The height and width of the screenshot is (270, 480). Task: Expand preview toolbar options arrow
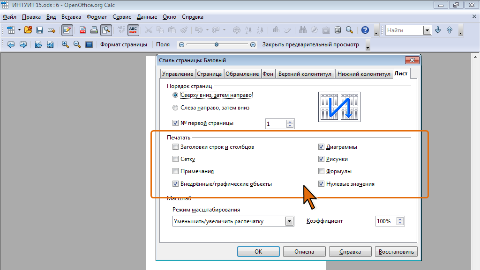tap(368, 45)
